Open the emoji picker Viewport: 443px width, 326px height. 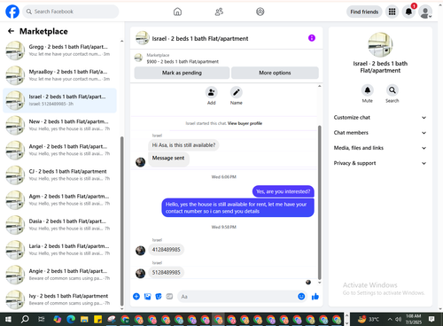tap(301, 297)
